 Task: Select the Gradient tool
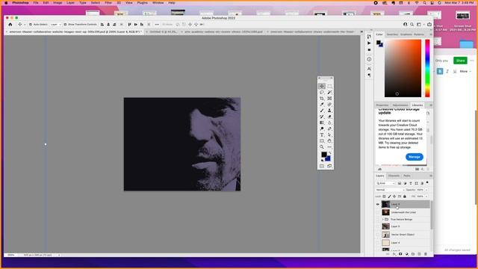tap(322, 123)
